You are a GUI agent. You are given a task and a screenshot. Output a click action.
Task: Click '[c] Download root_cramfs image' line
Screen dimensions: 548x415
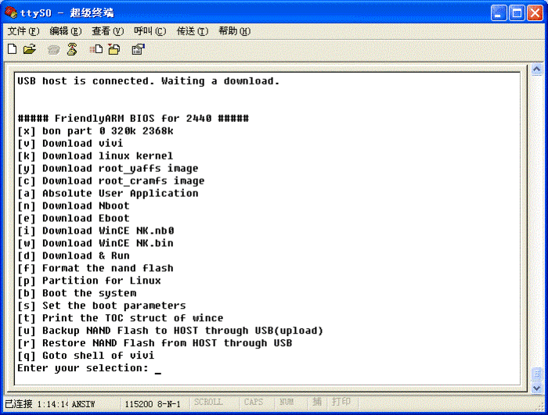[x=111, y=181]
